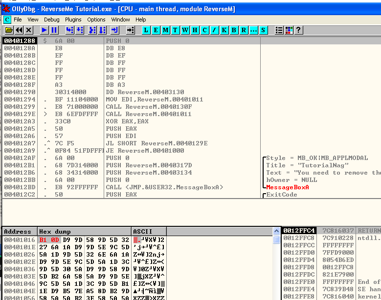This screenshot has height=300, width=381.
Task: Click the Address column header in dump
Action: 20,232
